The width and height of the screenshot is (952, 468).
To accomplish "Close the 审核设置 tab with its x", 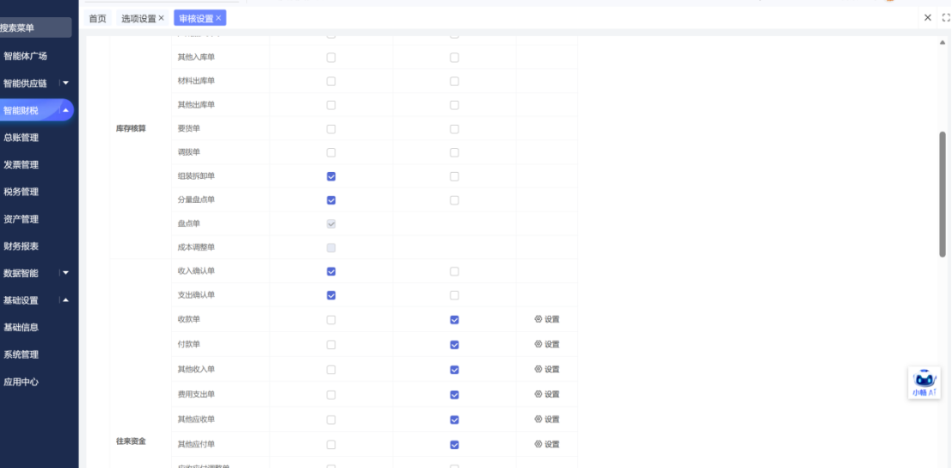I will pyautogui.click(x=218, y=18).
